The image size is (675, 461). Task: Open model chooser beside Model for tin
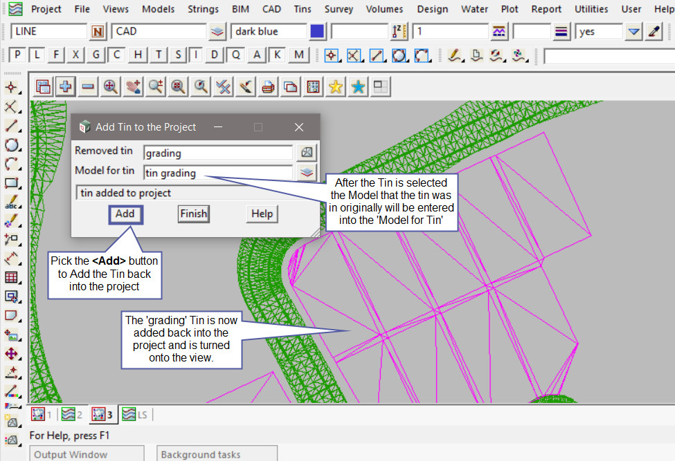click(x=306, y=173)
